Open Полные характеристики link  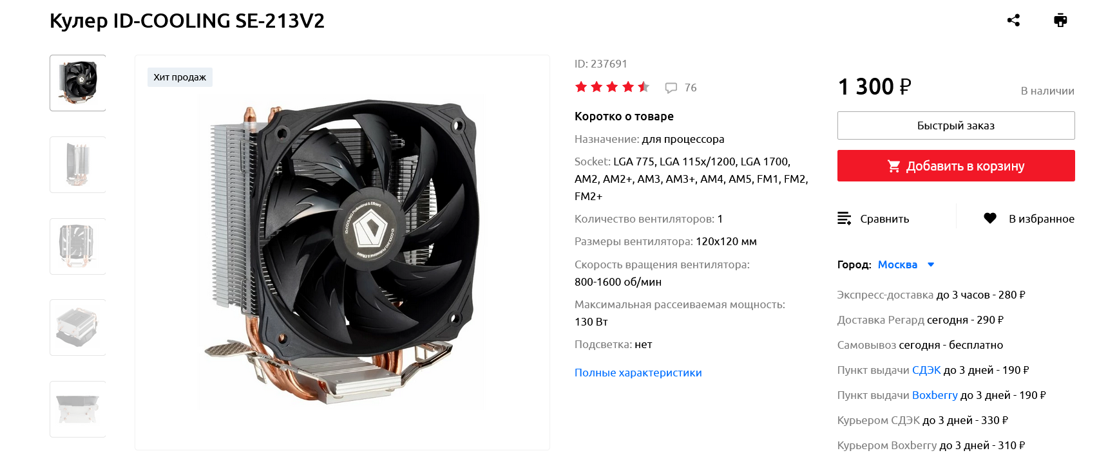coord(638,373)
